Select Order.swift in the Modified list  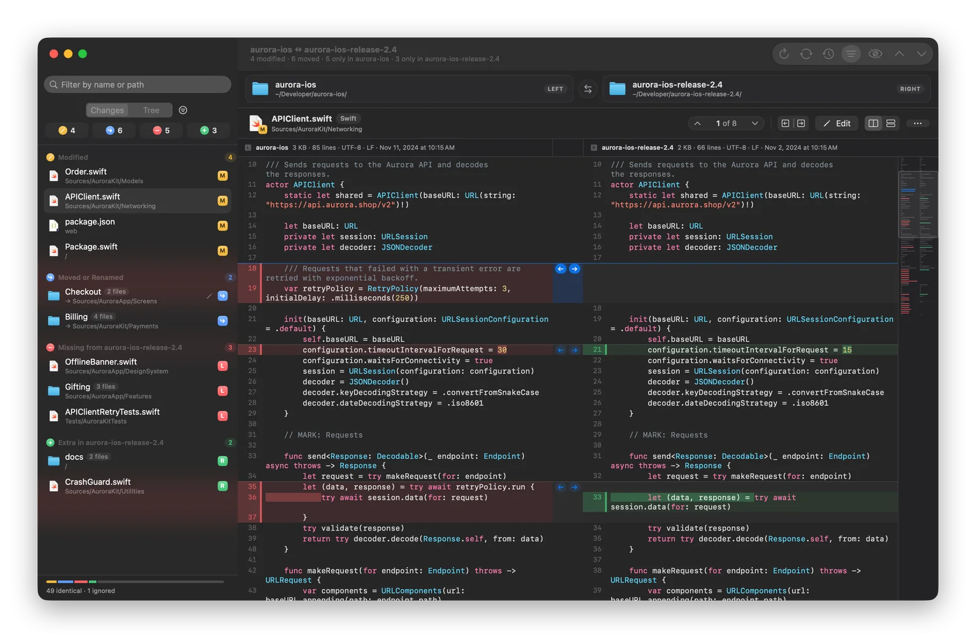point(137,176)
